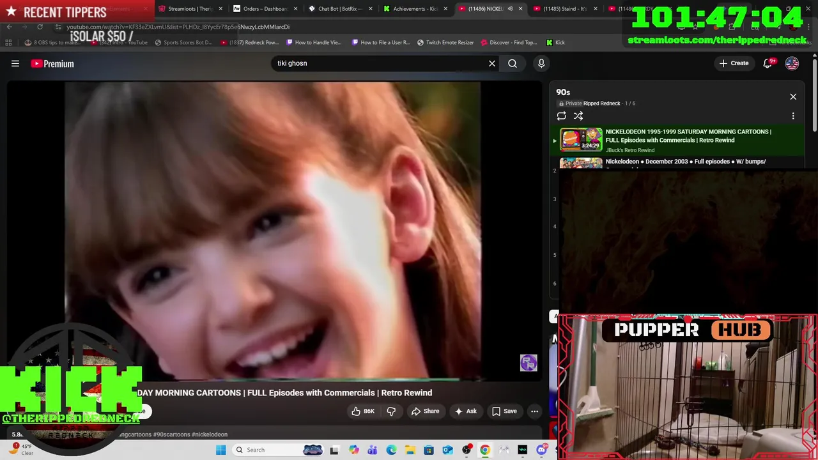Open Microsoft Store from the taskbar
The image size is (818, 460).
click(x=429, y=450)
